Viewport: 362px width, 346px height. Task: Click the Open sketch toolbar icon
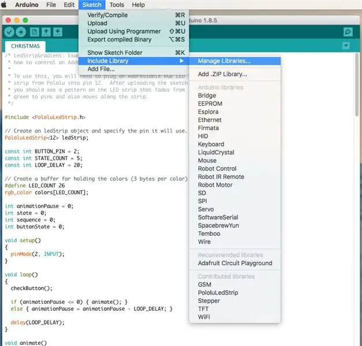(46, 32)
